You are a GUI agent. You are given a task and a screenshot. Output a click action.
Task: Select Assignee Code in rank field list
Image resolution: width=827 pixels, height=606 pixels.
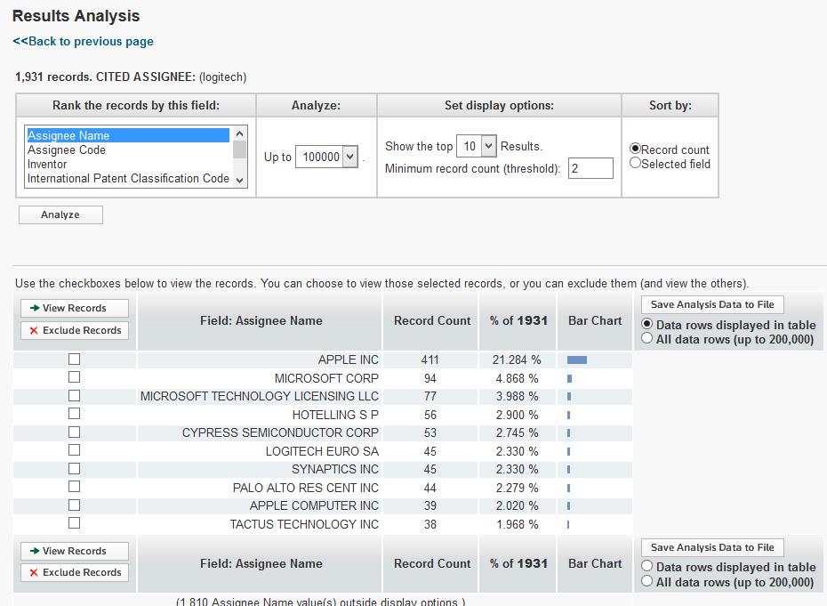click(128, 149)
